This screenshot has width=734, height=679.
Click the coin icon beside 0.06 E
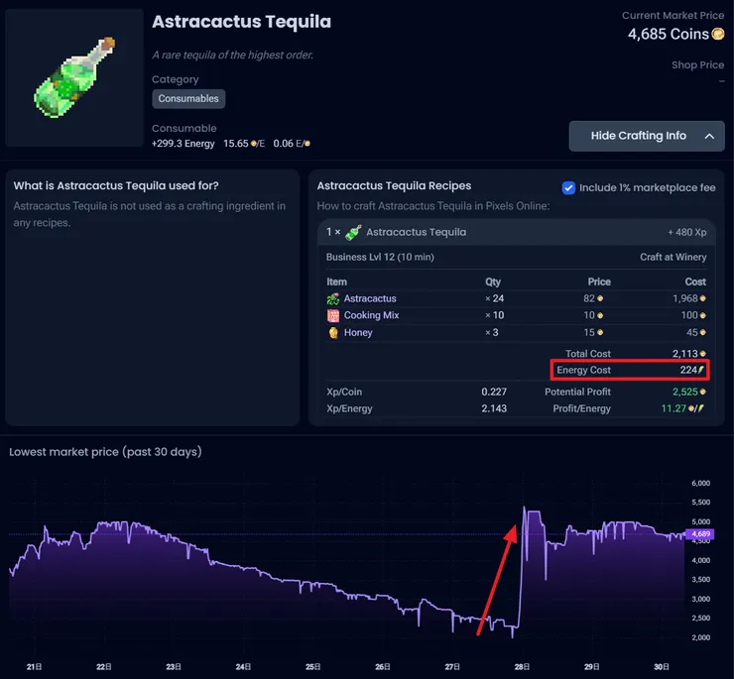point(307,144)
